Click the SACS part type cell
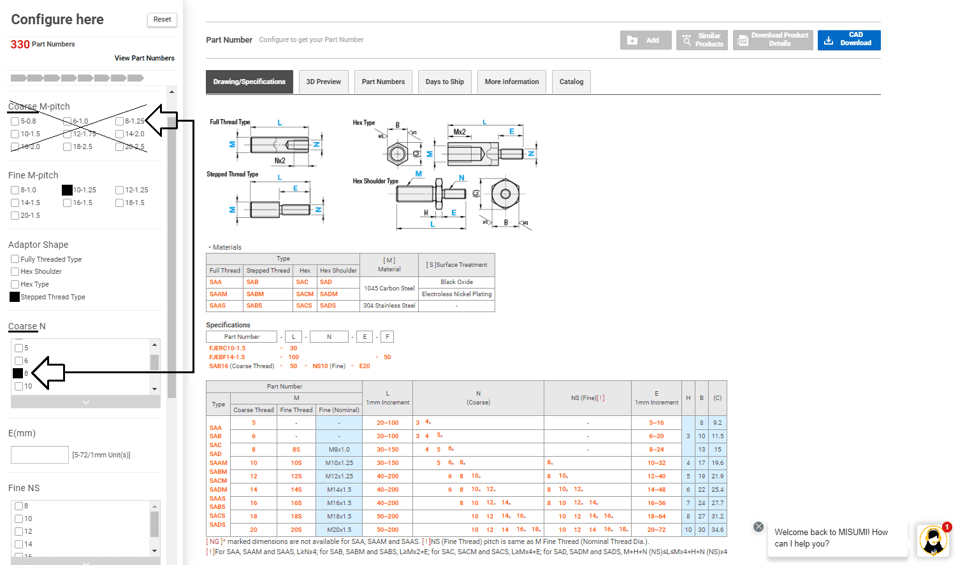Image resolution: width=958 pixels, height=565 pixels. [304, 306]
